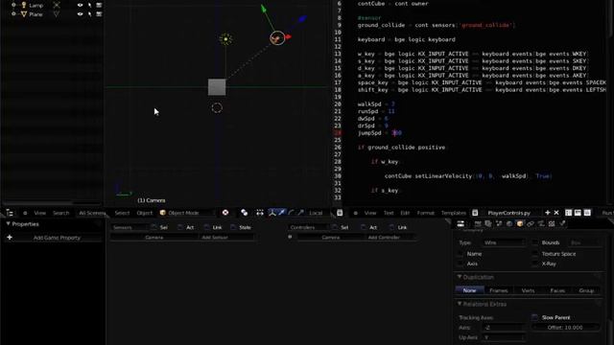The image size is (614, 345).
Task: Click Add Sensor dropdown
Action: click(x=226, y=238)
